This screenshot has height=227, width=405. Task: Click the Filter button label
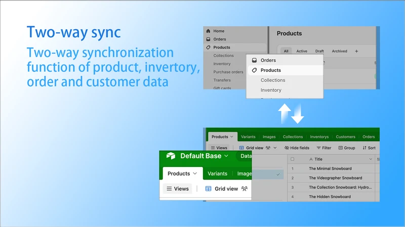point(327,148)
